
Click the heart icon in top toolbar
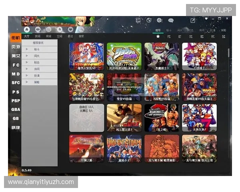(x=70, y=29)
